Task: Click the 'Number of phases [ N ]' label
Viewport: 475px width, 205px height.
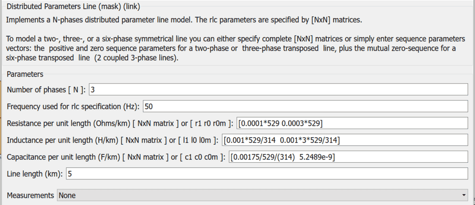Action: 46,90
